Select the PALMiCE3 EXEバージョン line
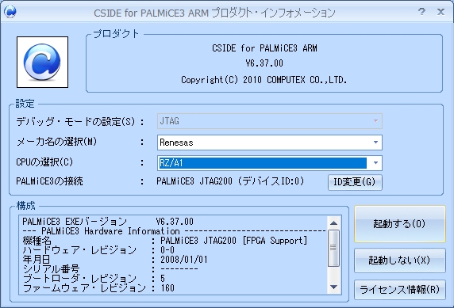Screen dimensions: 454x308 click(x=108, y=222)
